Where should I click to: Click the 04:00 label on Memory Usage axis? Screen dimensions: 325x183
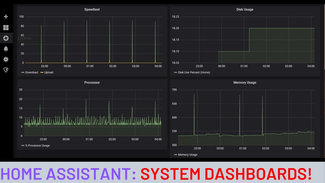tap(311, 148)
